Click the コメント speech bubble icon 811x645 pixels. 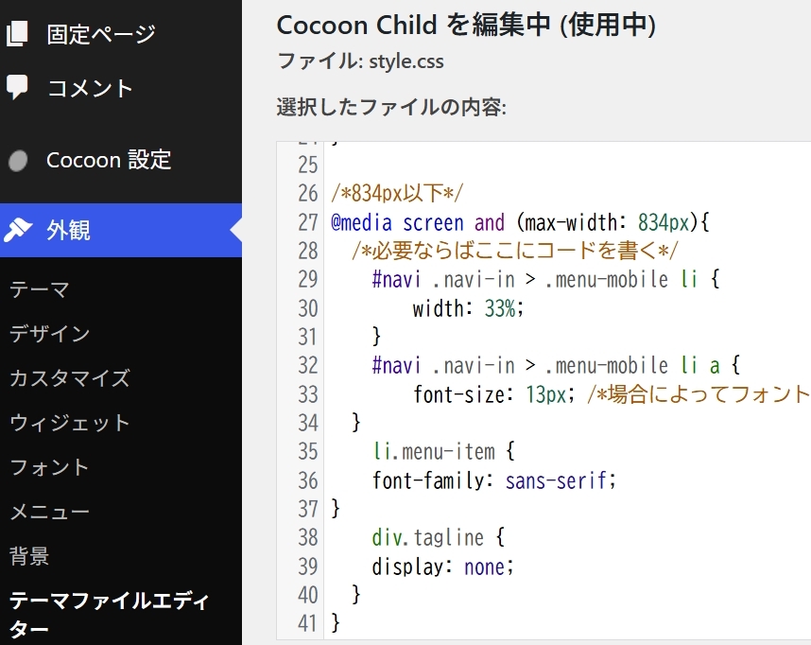[x=17, y=87]
